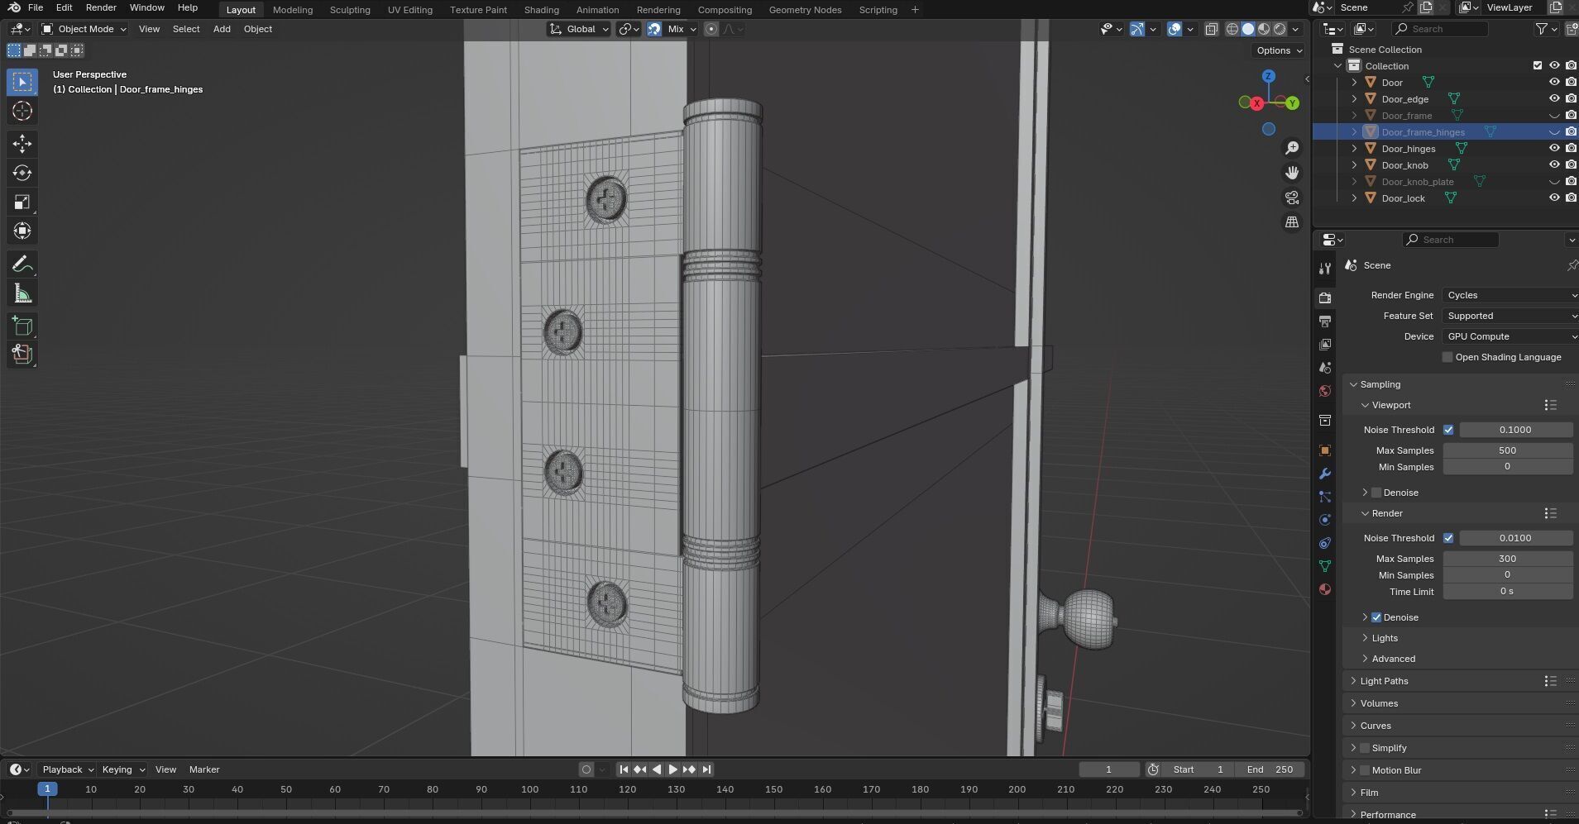Toggle Collection exclude checkbox

pyautogui.click(x=1538, y=65)
